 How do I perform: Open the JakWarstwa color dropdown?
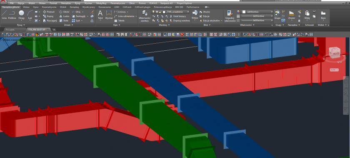tap(257, 12)
